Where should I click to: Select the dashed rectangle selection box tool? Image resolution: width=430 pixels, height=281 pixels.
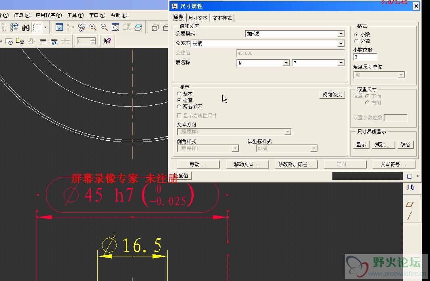(x=37, y=27)
